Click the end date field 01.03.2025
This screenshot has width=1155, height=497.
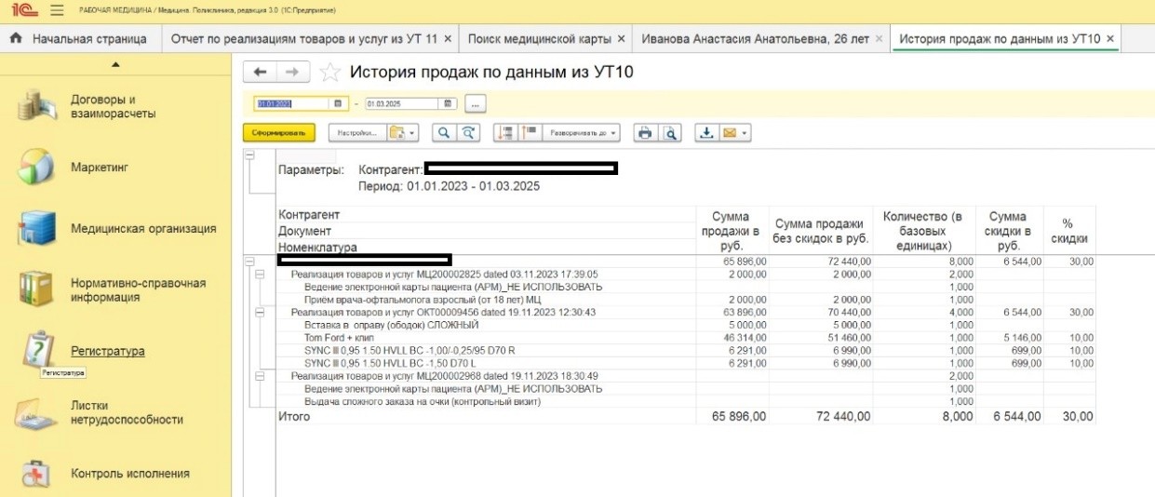(402, 103)
